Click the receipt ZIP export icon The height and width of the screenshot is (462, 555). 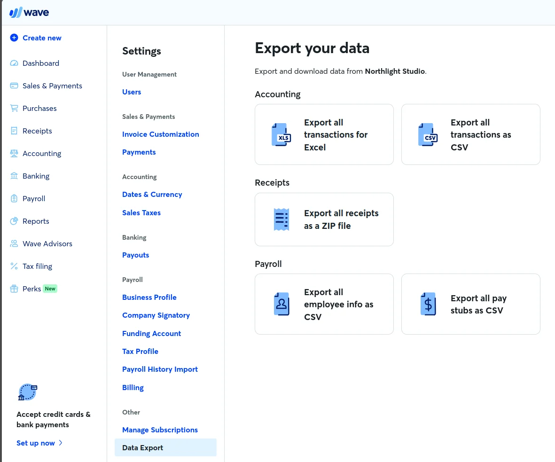[x=281, y=219]
